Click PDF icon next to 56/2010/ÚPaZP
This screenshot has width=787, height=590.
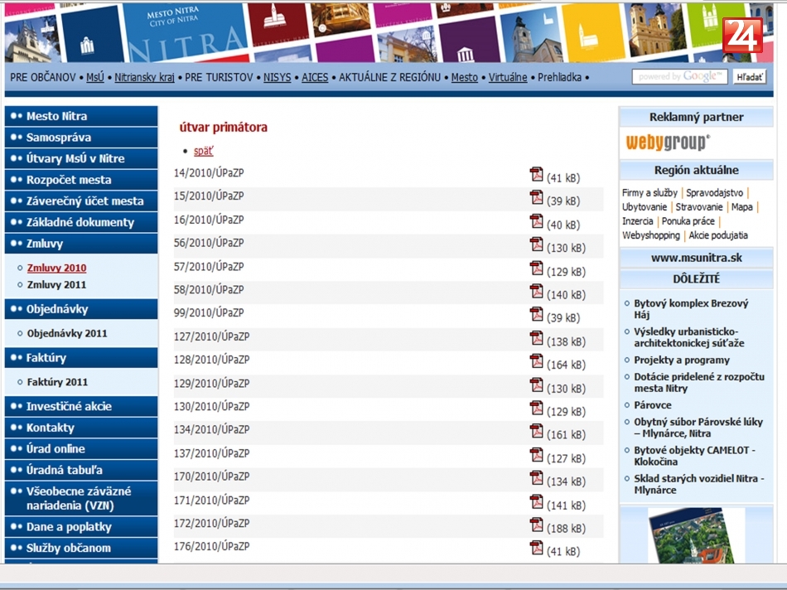536,245
